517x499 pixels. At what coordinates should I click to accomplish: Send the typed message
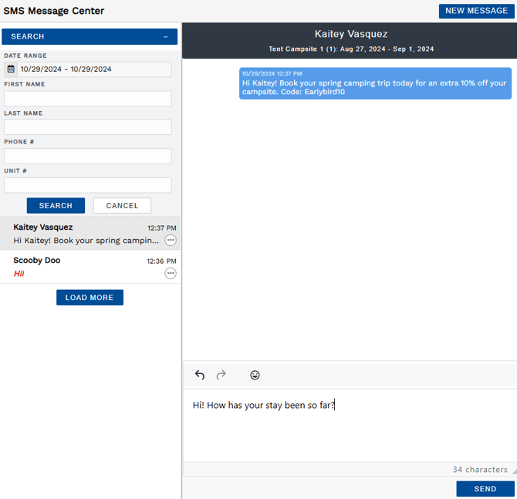[x=485, y=489]
